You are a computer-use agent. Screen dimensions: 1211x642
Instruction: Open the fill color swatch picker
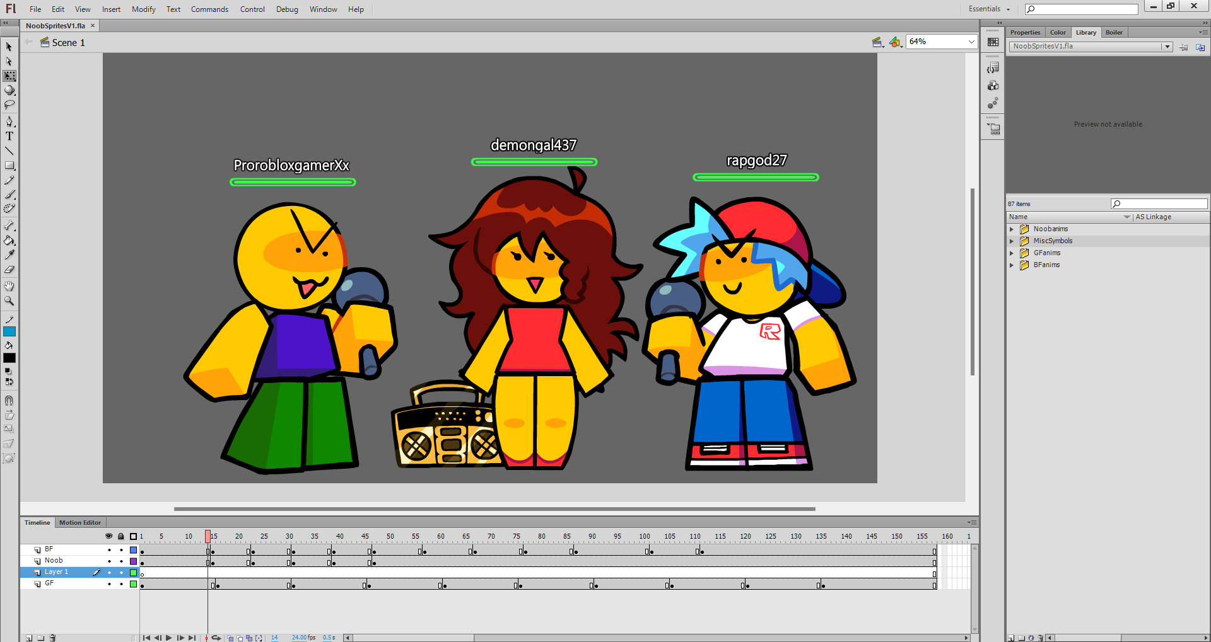[9, 357]
